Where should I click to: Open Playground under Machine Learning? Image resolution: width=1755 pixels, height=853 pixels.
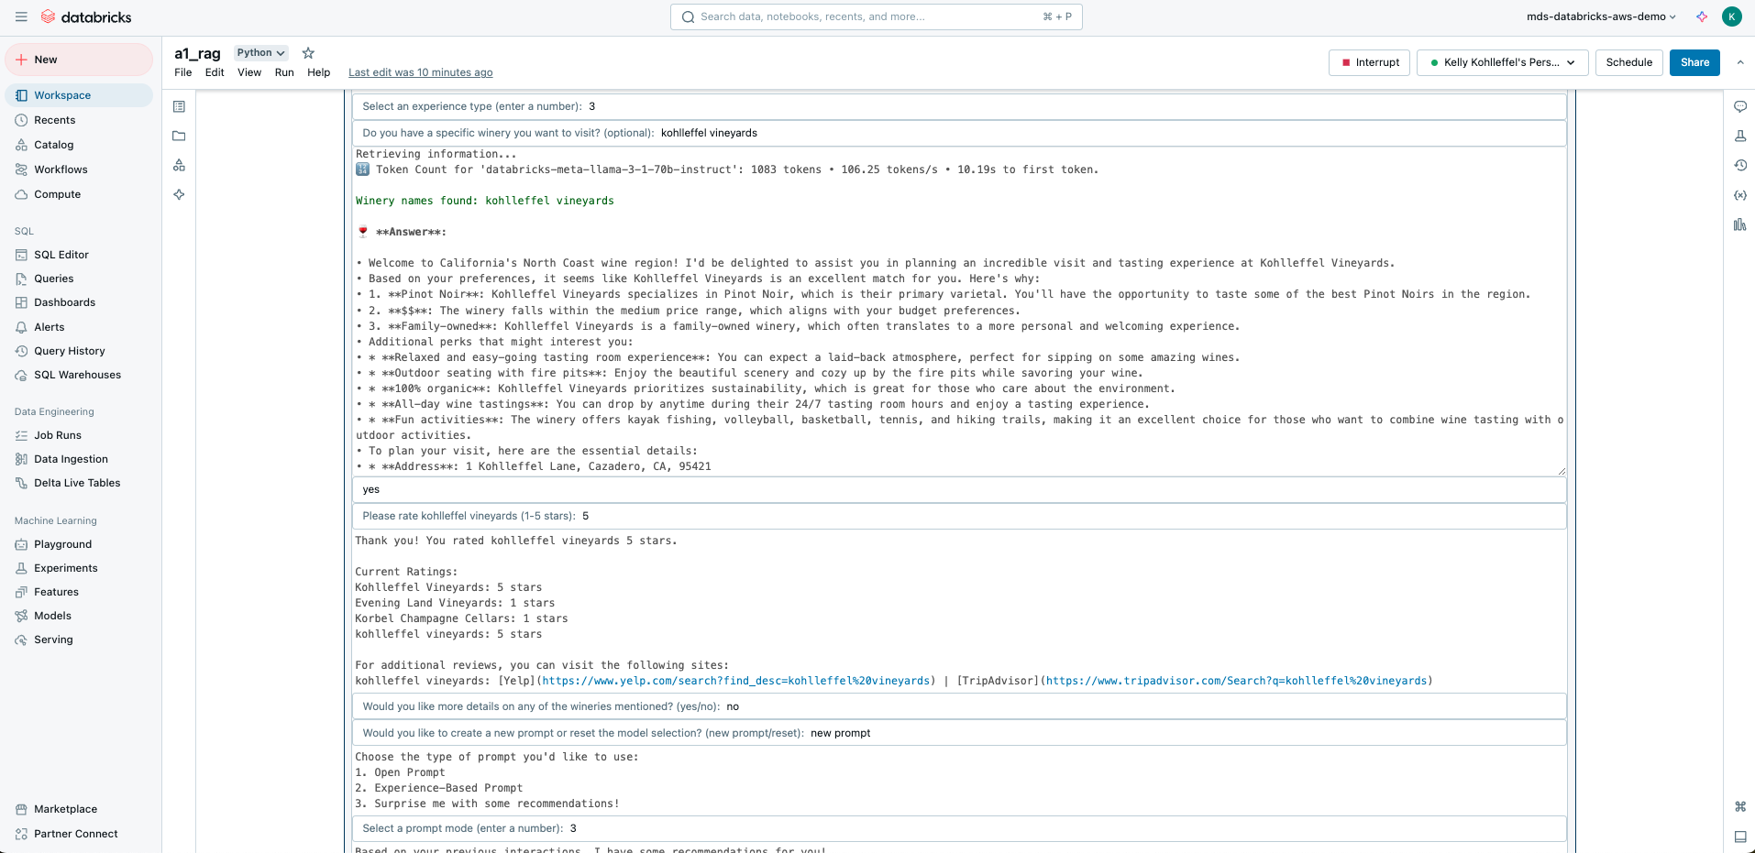pos(79,544)
